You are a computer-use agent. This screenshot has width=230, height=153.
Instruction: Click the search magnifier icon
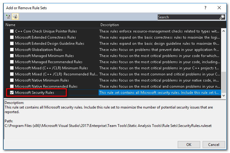(x=222, y=17)
